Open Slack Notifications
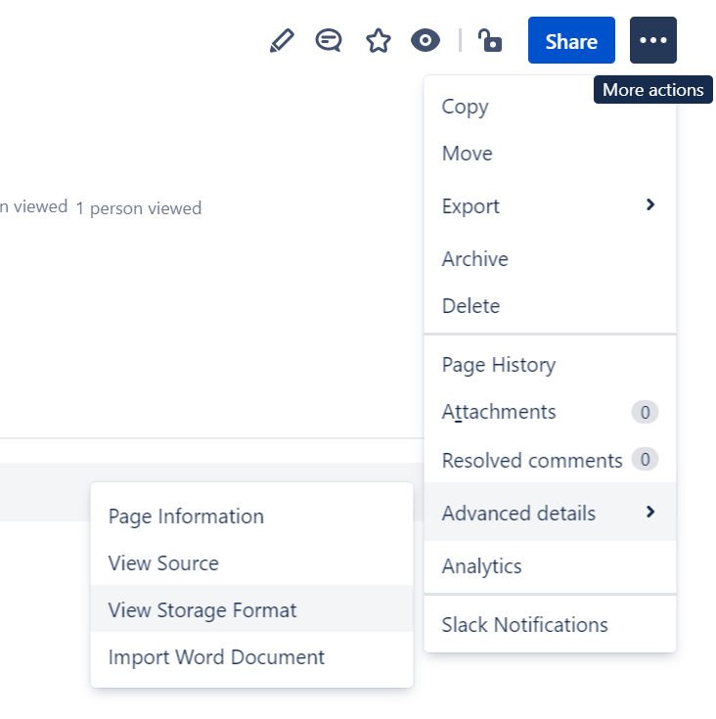Image resolution: width=716 pixels, height=719 pixels. pyautogui.click(x=550, y=624)
